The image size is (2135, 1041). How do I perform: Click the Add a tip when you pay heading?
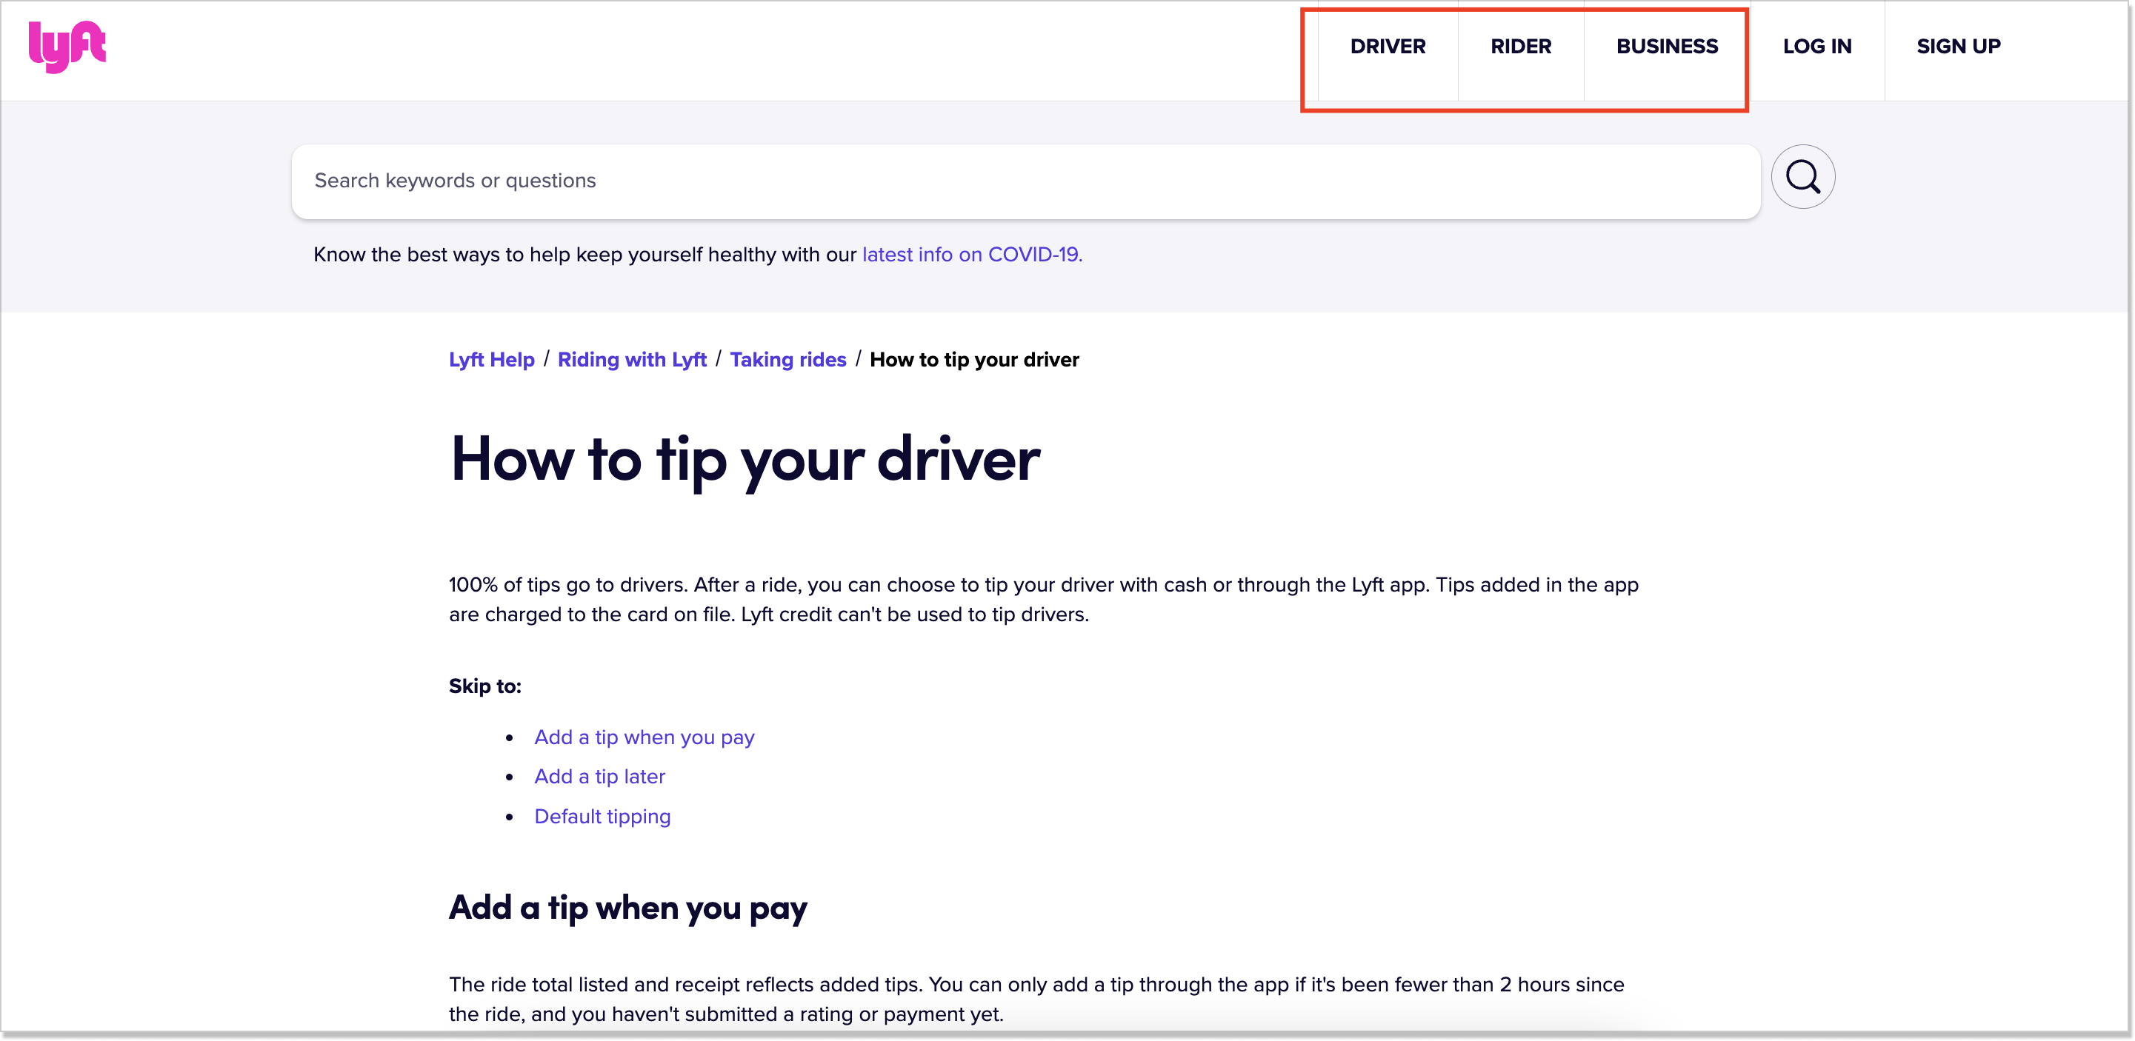point(627,908)
